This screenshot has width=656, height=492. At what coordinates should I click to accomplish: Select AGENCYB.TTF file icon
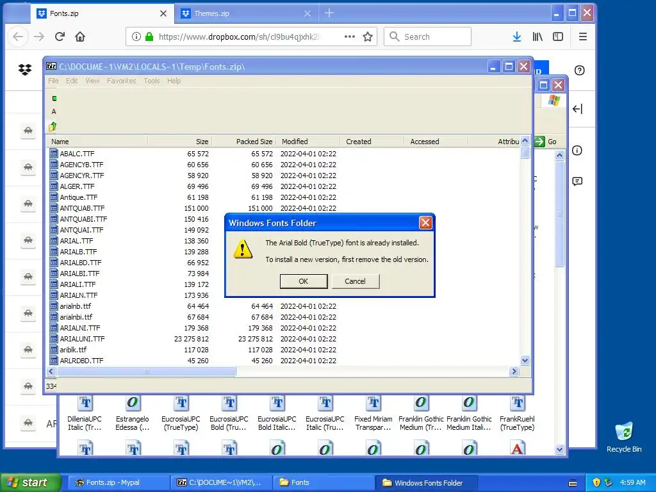click(54, 165)
